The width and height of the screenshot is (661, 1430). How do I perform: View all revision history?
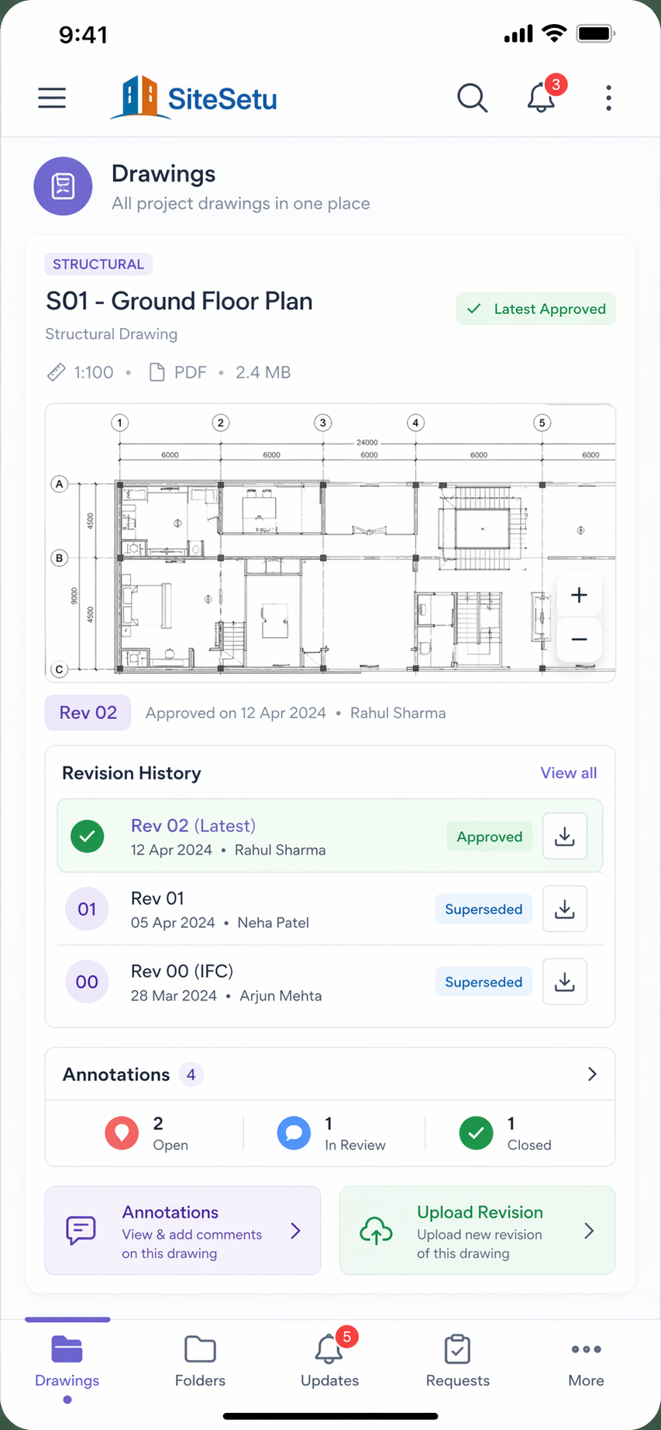tap(569, 773)
